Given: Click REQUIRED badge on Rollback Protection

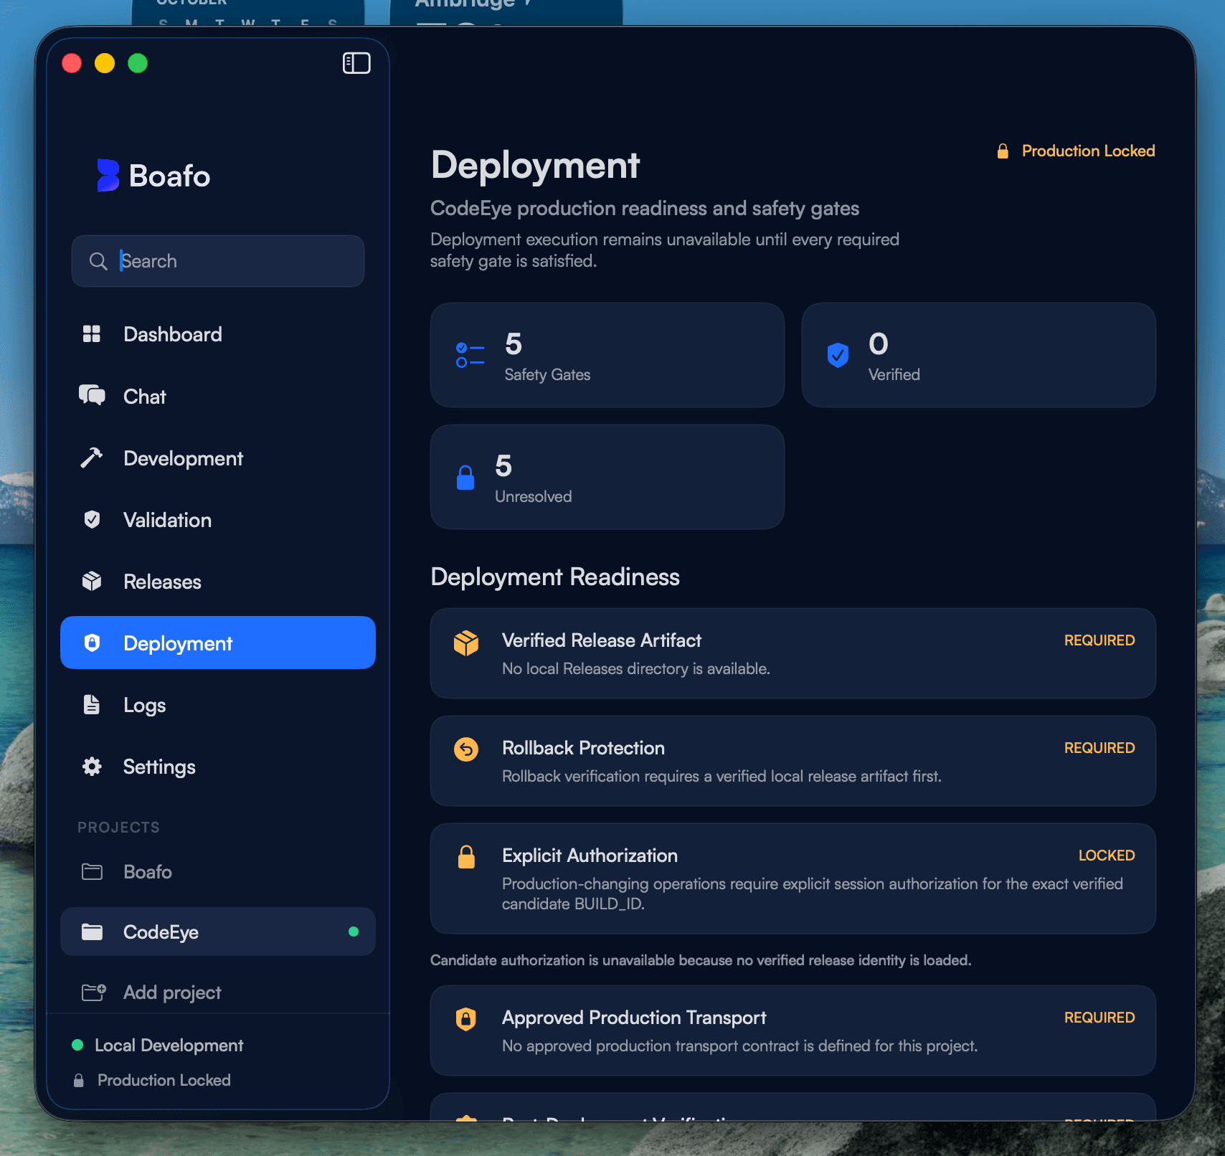Looking at the screenshot, I should [x=1099, y=748].
